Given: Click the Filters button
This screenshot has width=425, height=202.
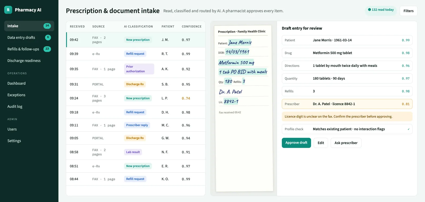Looking at the screenshot, I should tap(409, 11).
